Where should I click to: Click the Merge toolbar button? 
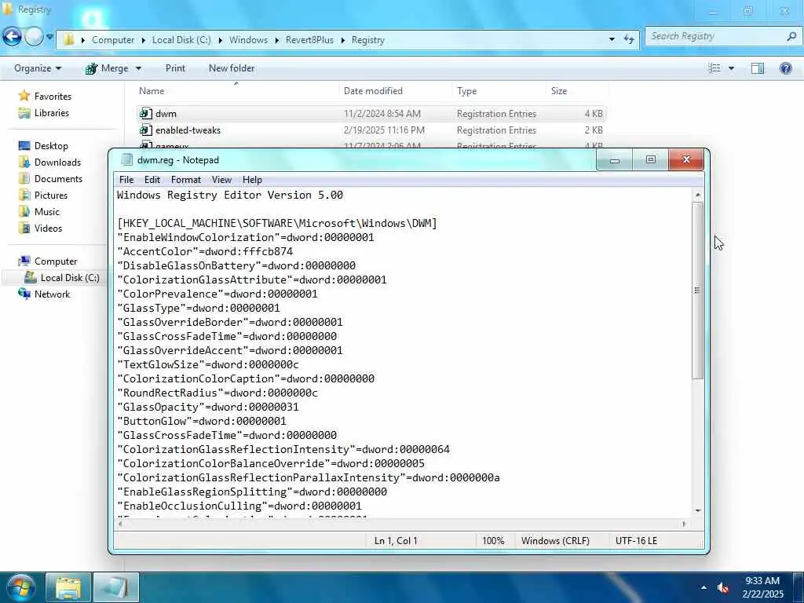point(107,68)
